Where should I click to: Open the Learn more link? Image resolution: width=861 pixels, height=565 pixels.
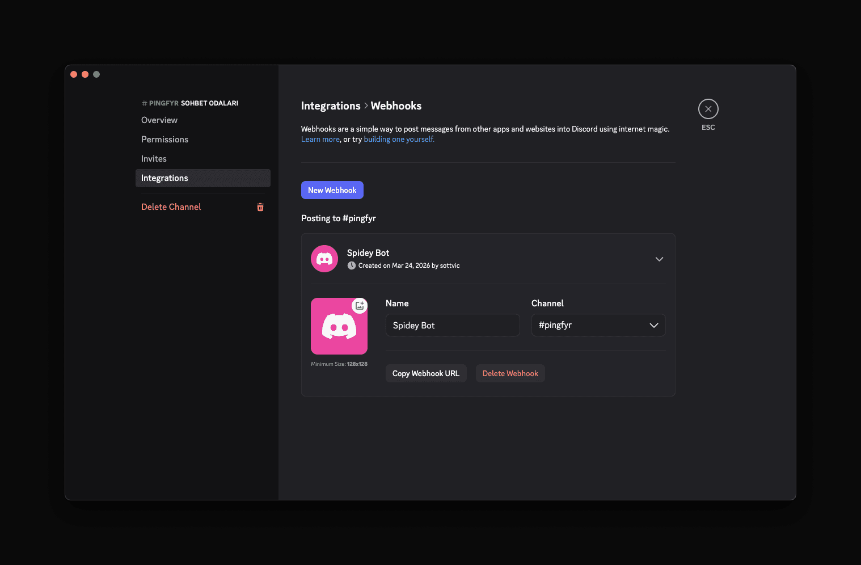tap(320, 139)
